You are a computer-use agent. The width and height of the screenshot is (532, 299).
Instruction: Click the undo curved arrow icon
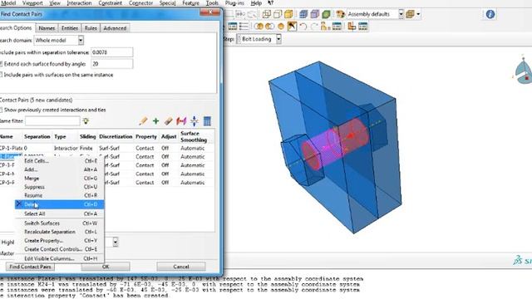[x=303, y=26]
